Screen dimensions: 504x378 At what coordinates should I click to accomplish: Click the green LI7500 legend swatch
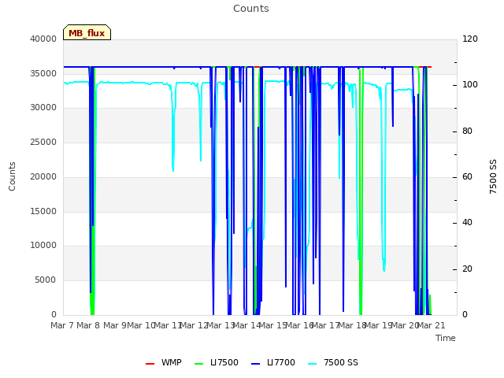(x=199, y=364)
